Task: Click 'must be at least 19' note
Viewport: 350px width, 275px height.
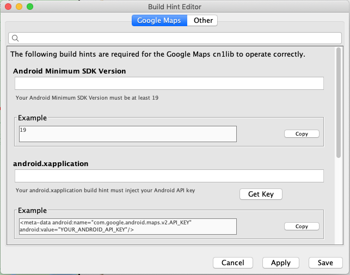Action: (x=133, y=98)
